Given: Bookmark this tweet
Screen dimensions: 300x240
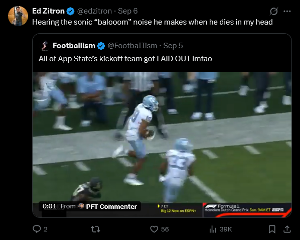Looking at the screenshot, I should click(272, 229).
